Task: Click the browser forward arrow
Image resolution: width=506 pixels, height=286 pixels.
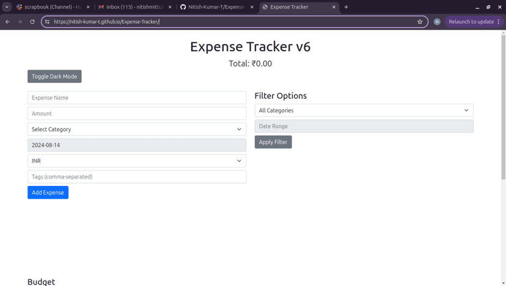Action: [20, 21]
